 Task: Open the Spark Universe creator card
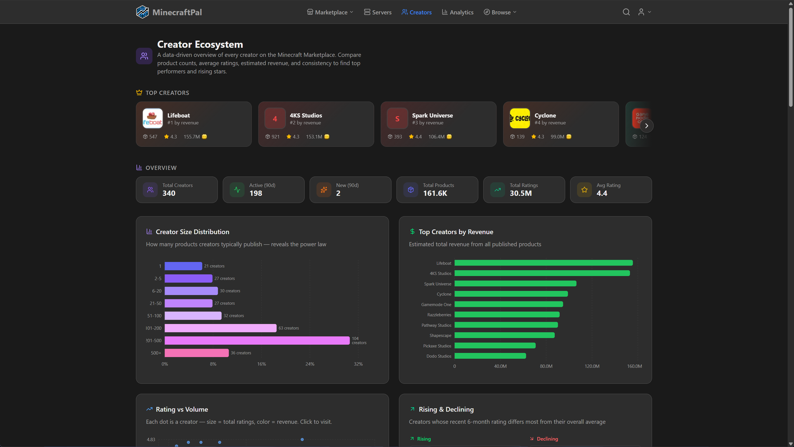click(x=438, y=124)
